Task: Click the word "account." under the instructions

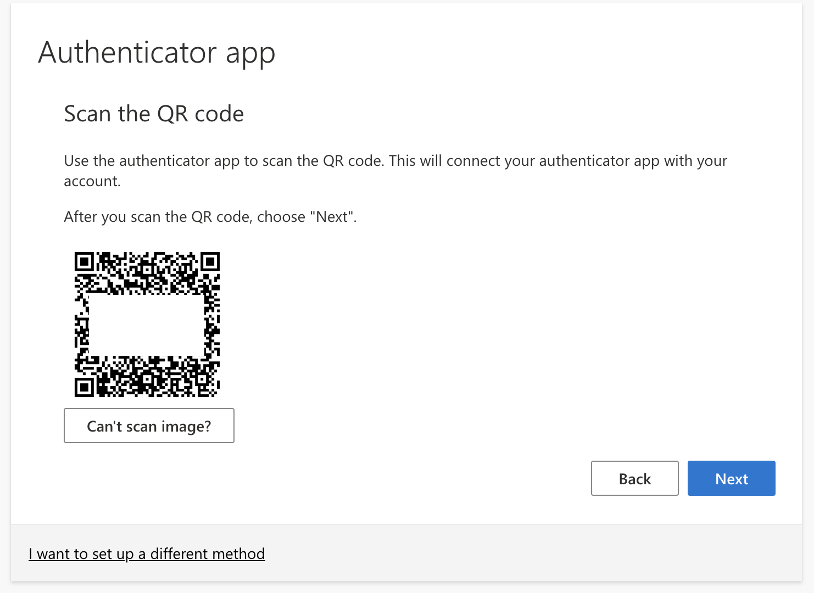Action: 92,181
